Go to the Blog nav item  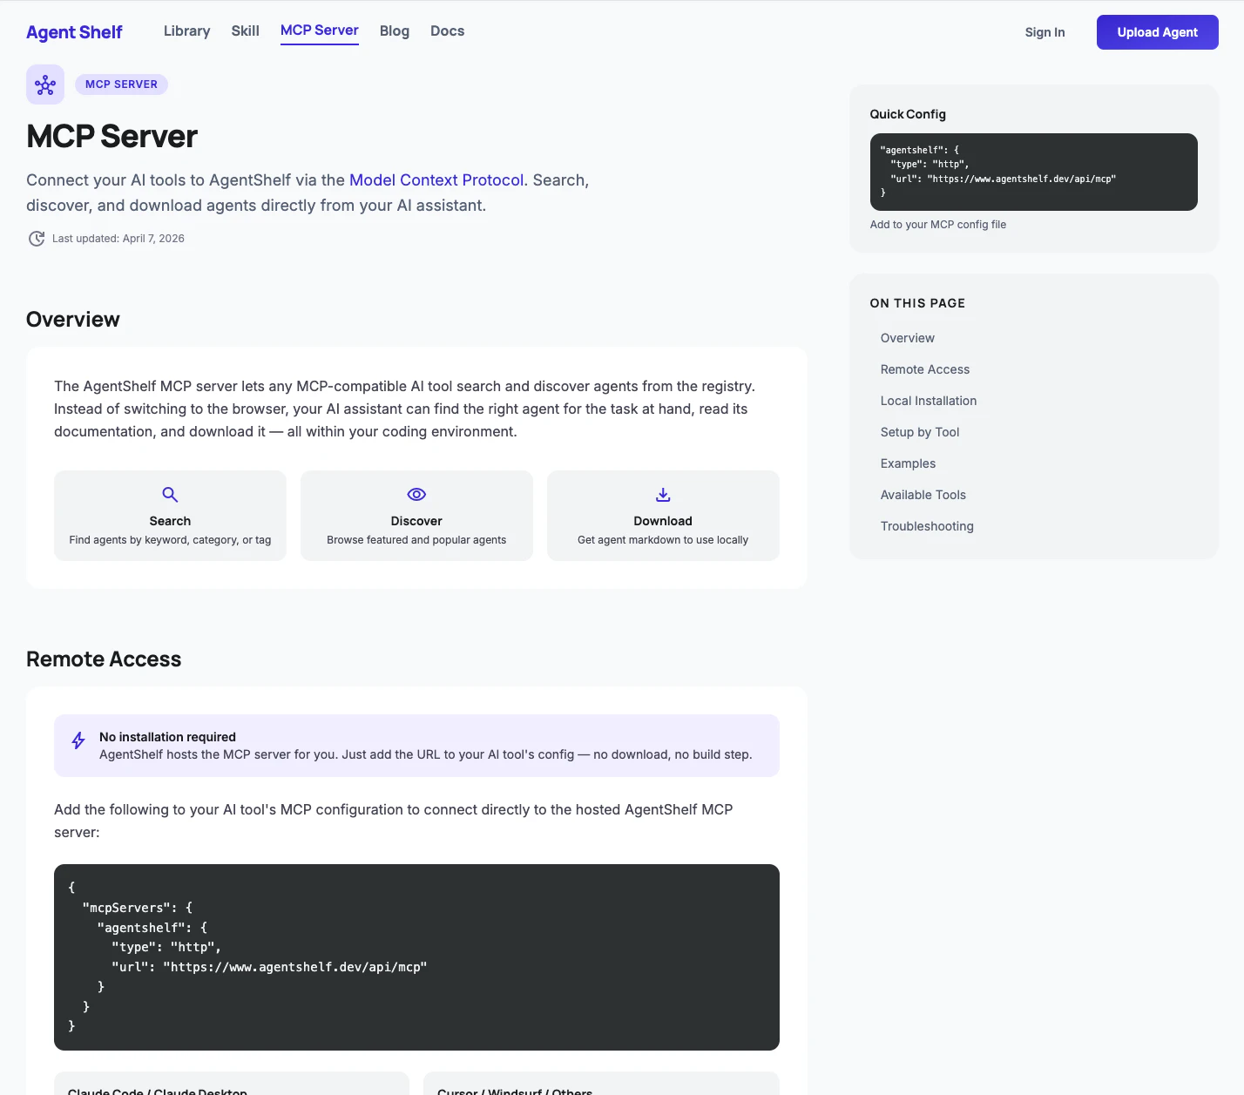pos(395,31)
